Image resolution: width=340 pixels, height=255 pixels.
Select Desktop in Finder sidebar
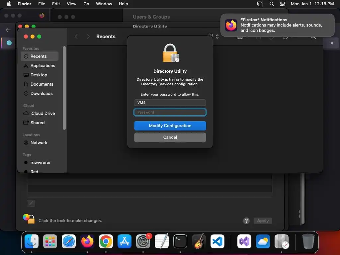(40, 75)
